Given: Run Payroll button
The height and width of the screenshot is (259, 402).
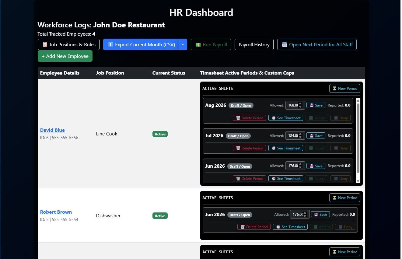Looking at the screenshot, I should (211, 44).
